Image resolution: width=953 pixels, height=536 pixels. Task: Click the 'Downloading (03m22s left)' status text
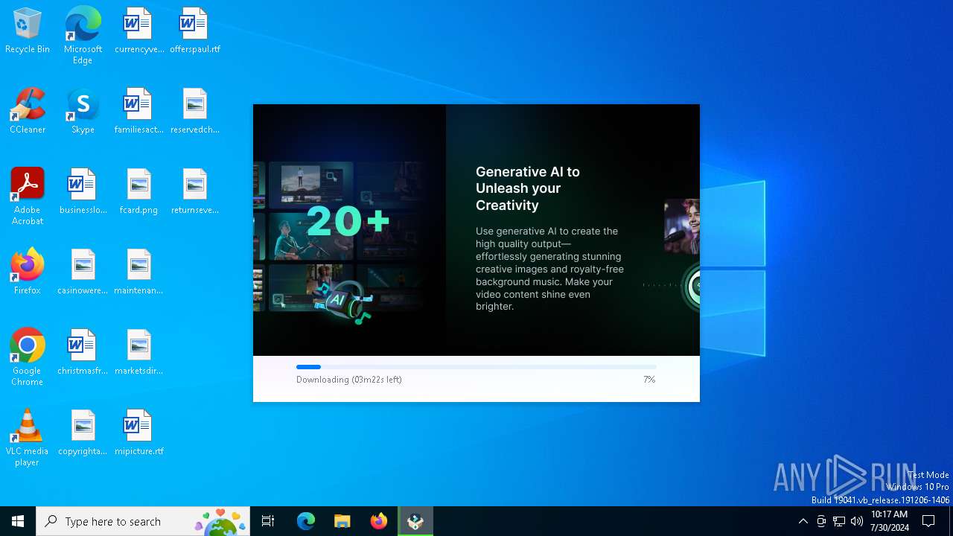[349, 380]
